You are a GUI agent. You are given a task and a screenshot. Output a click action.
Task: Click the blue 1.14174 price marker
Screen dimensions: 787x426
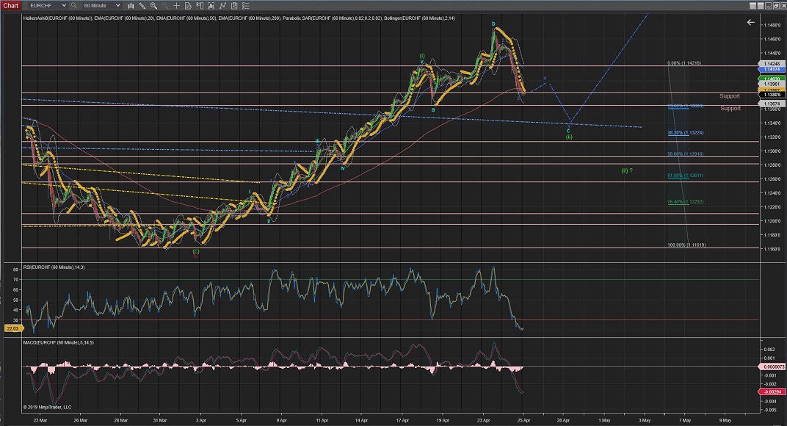pos(772,71)
